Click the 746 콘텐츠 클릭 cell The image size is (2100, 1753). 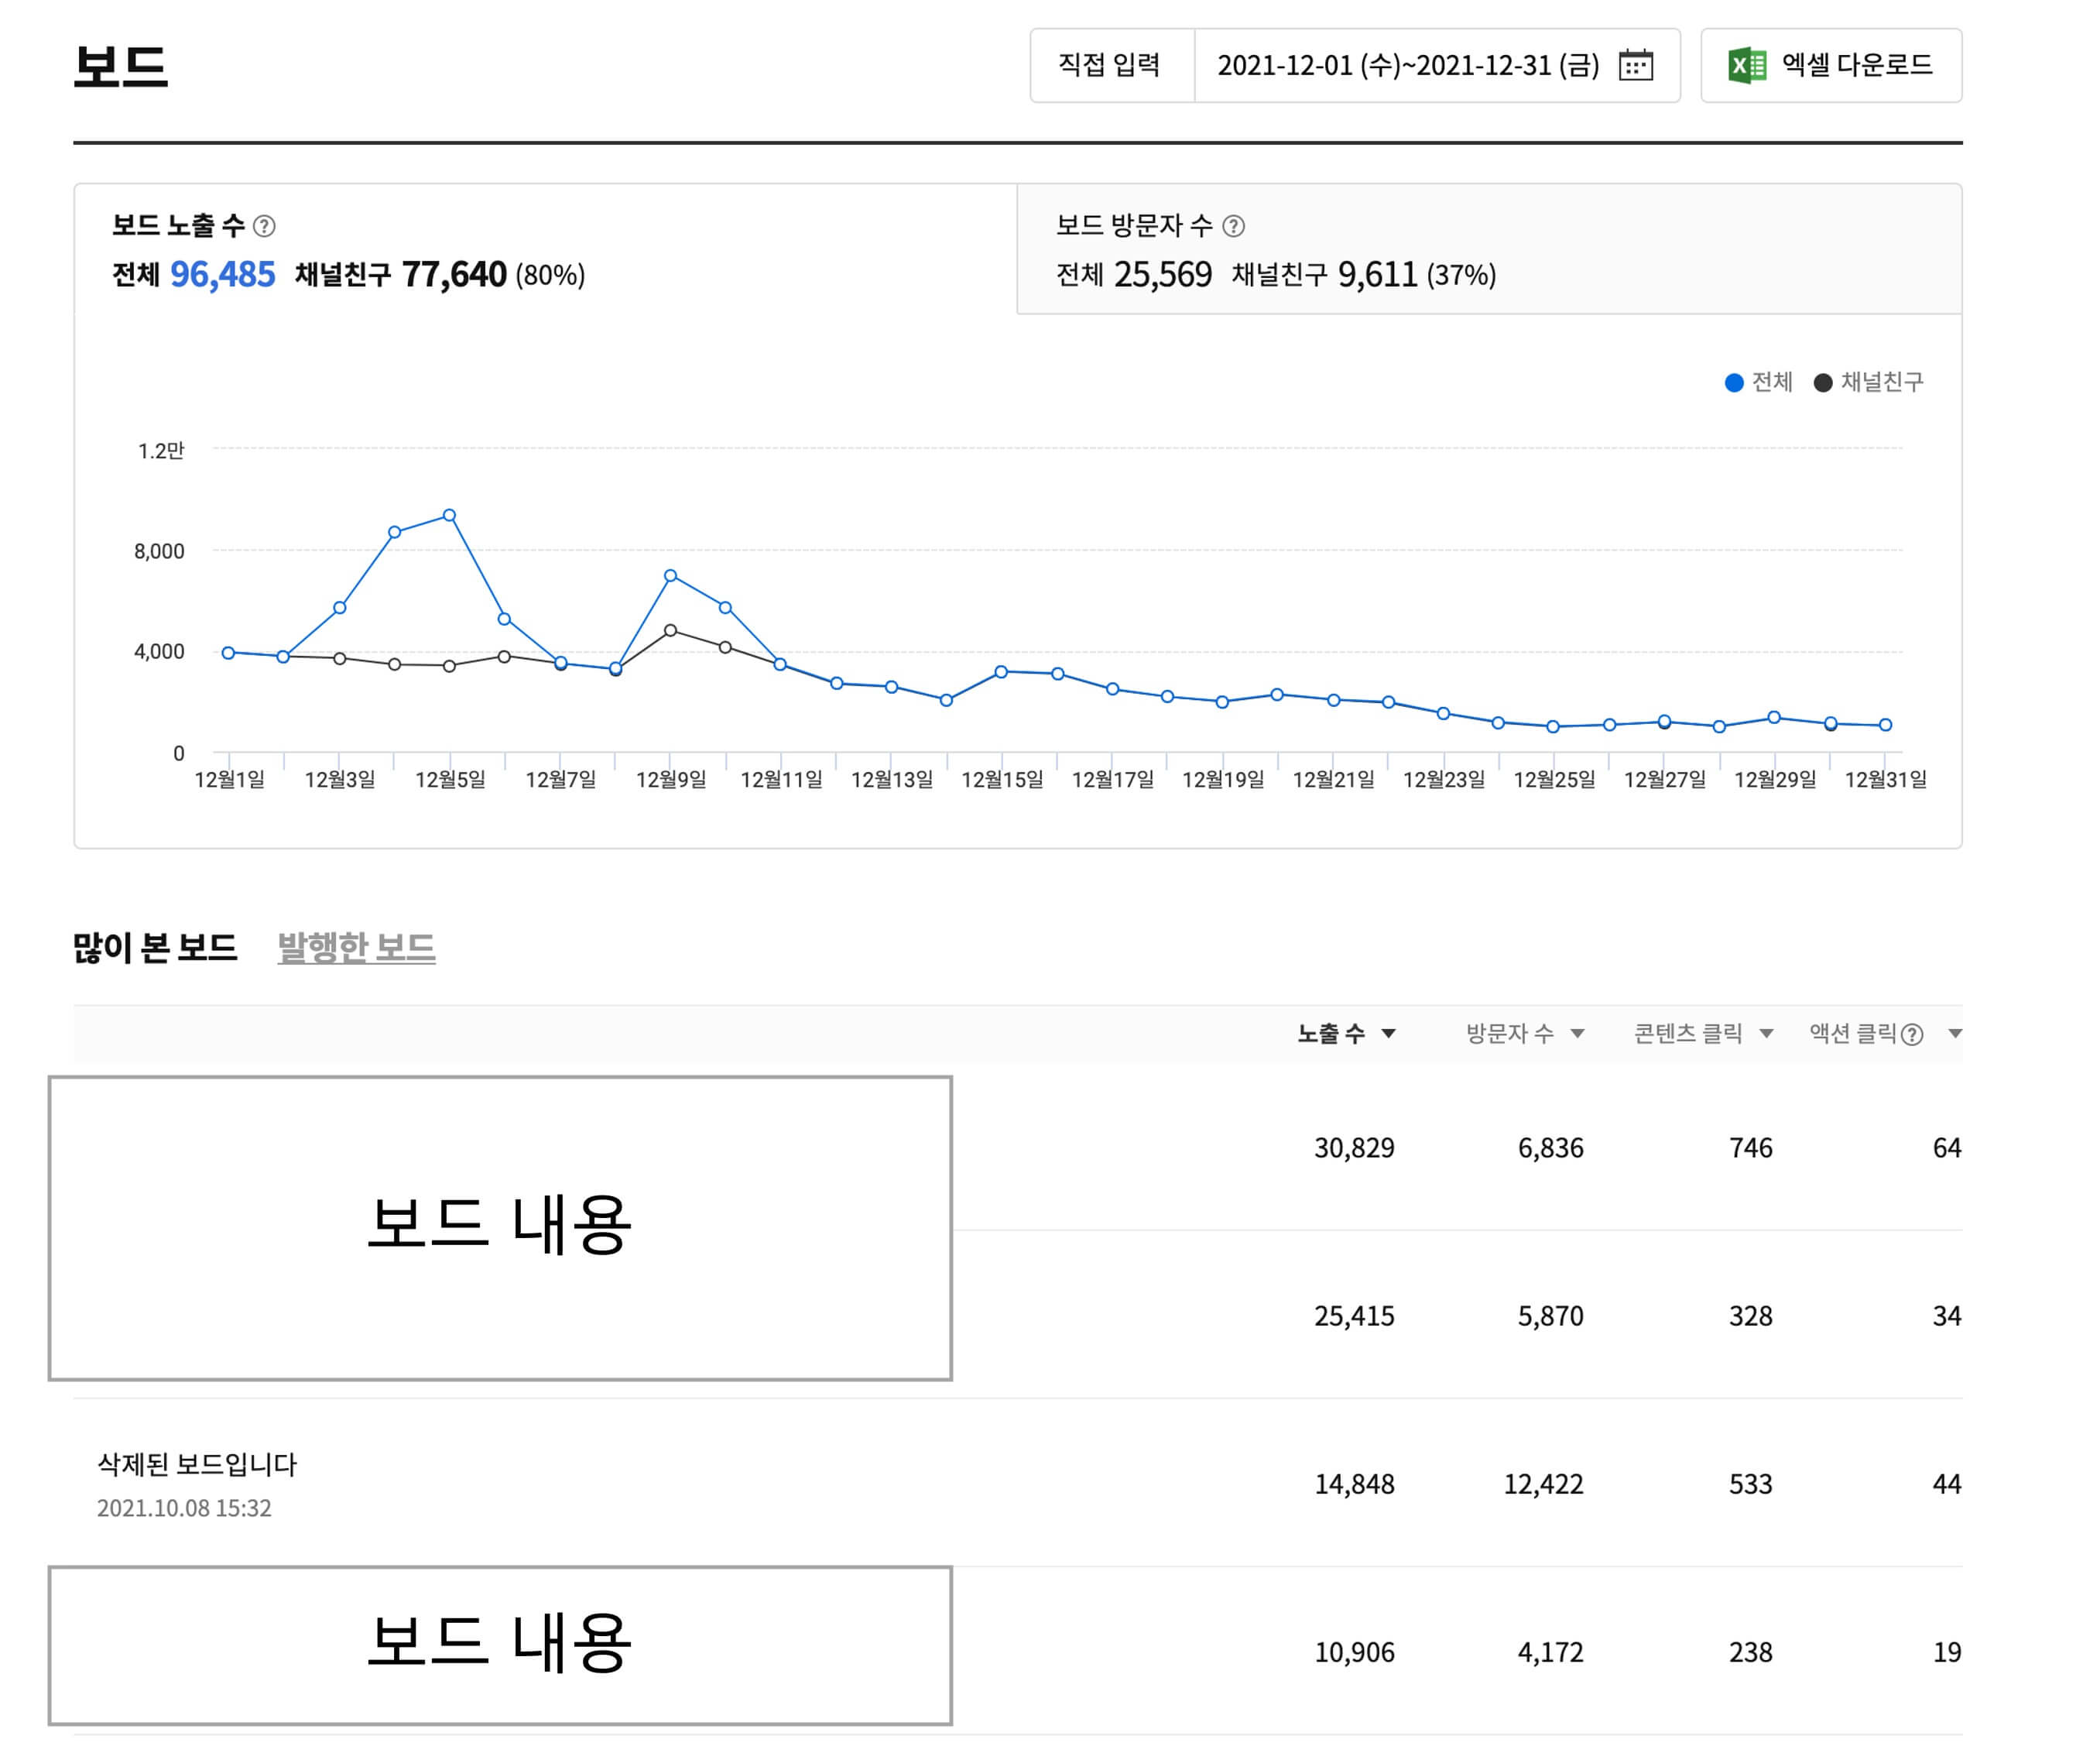click(1750, 1148)
